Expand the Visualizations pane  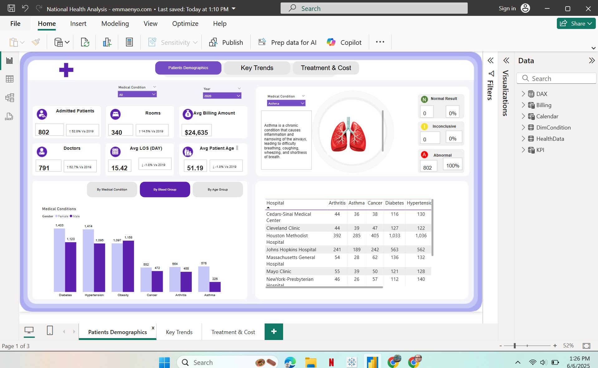(x=506, y=60)
